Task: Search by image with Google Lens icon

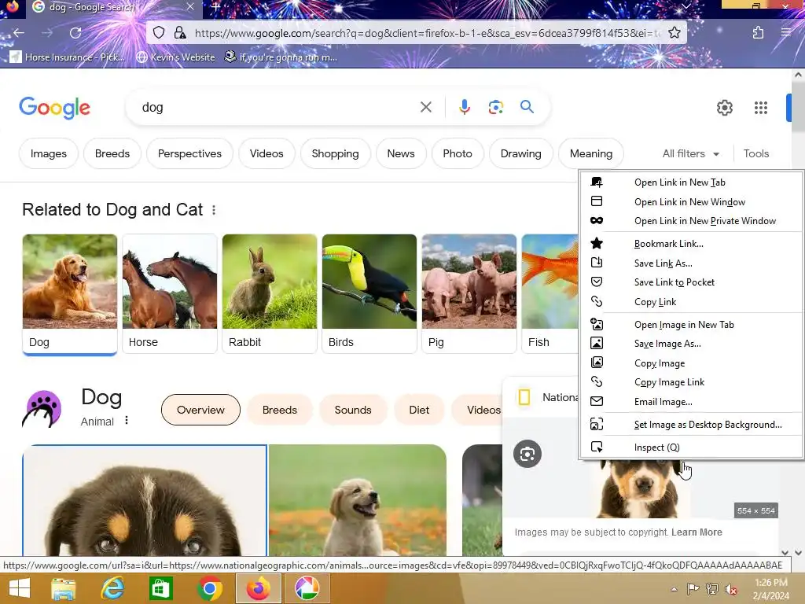Action: (x=495, y=107)
